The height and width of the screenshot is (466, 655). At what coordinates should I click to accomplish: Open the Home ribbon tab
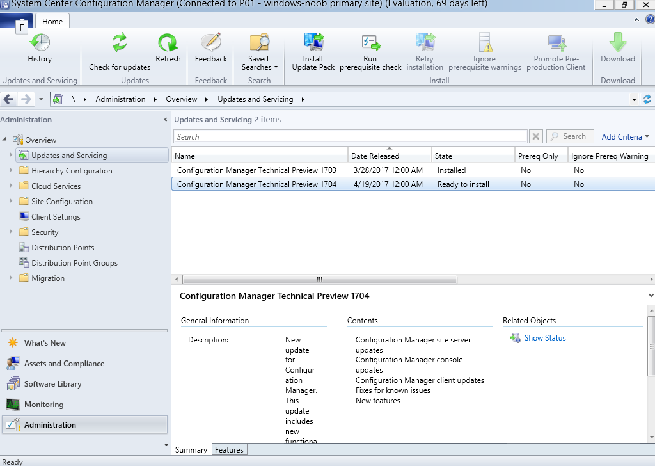coord(52,21)
